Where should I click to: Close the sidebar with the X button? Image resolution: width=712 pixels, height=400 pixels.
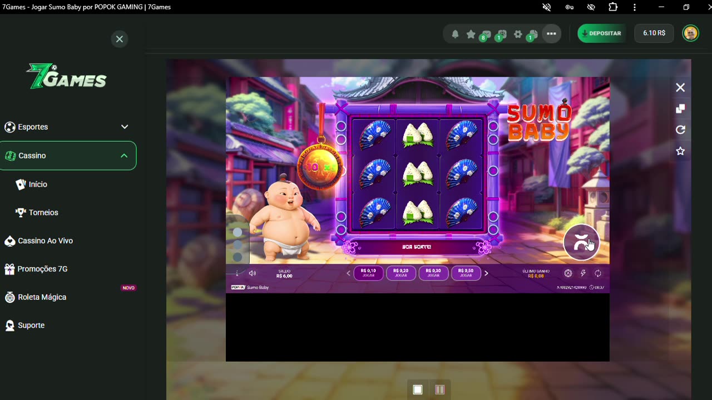tap(119, 39)
